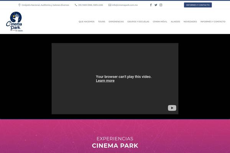Click the info@cinemapark.com.mx email address
Screen dimensions: 230x153
point(125,5)
